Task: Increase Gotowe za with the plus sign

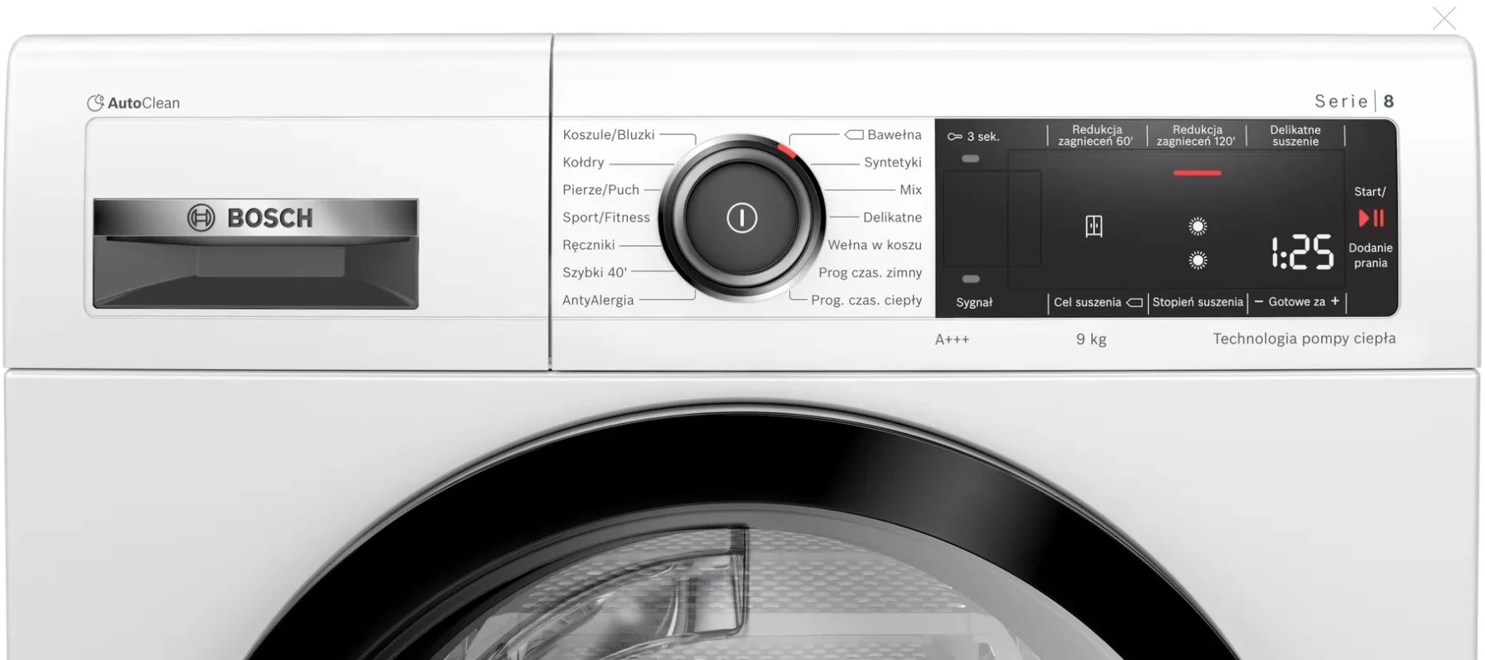Action: [1334, 301]
